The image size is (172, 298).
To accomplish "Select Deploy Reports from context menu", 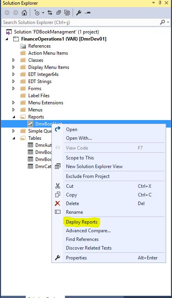I will point(82,222).
